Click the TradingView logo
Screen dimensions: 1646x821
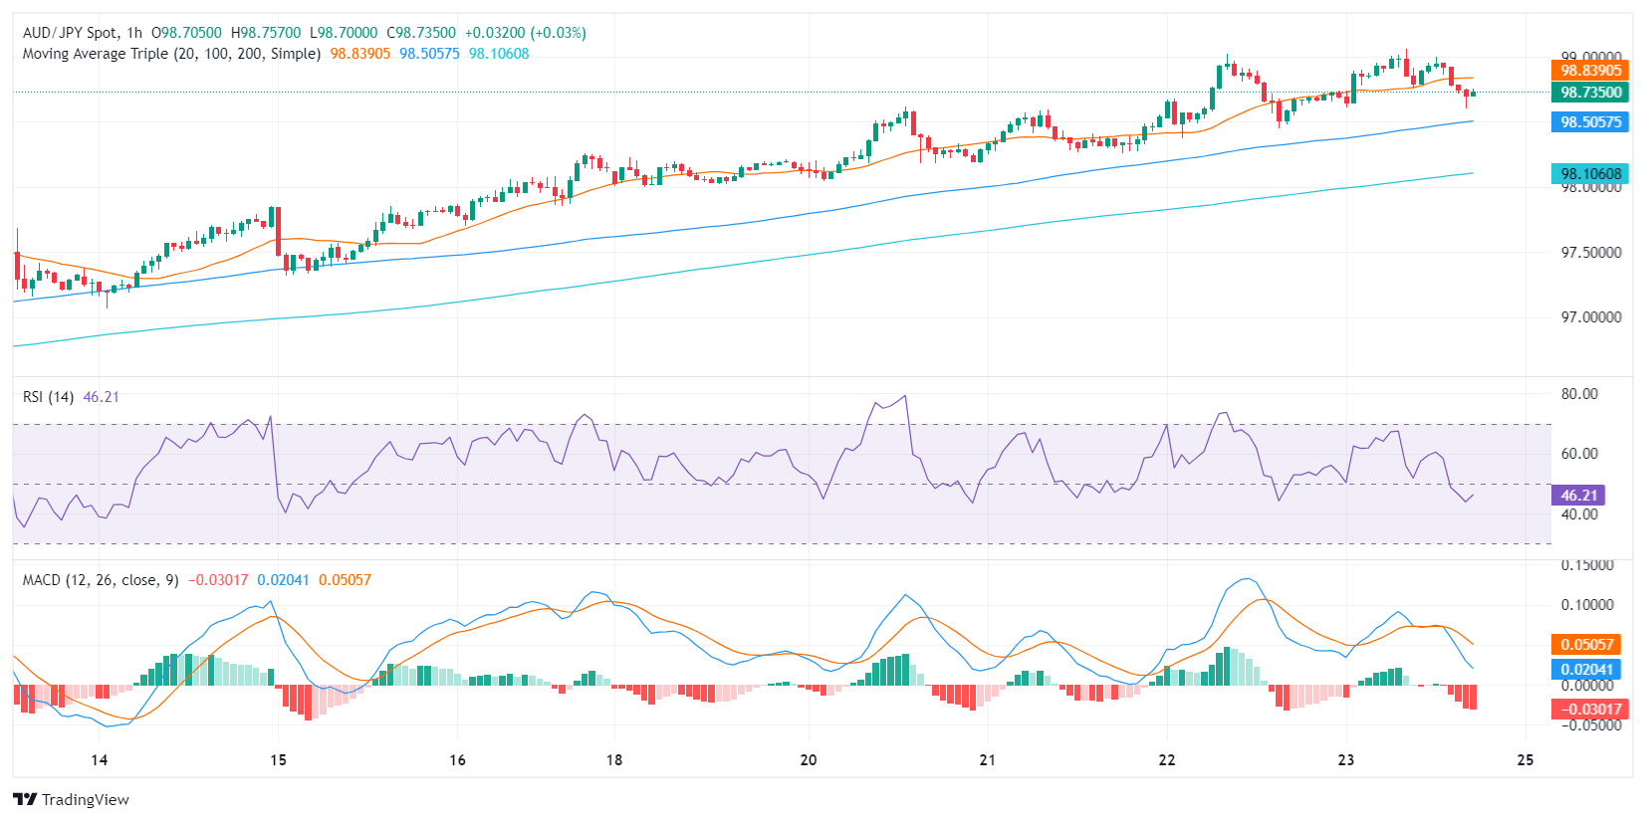[x=71, y=799]
